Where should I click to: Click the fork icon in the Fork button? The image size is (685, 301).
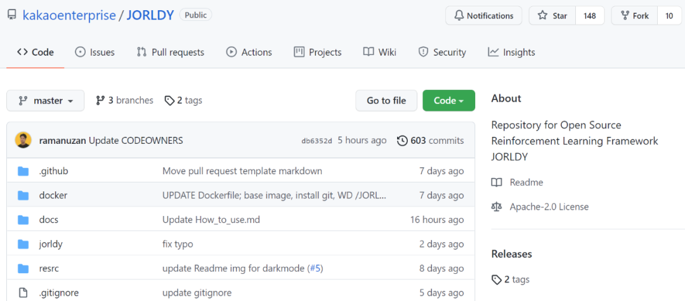click(x=625, y=16)
